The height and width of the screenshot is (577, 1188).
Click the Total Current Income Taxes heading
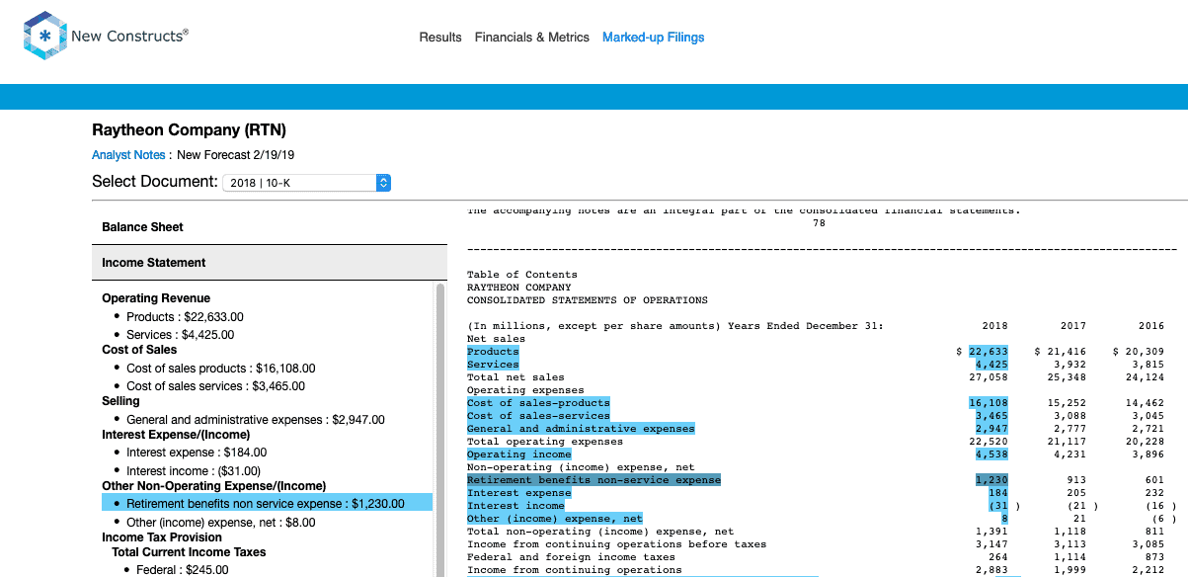tap(189, 552)
